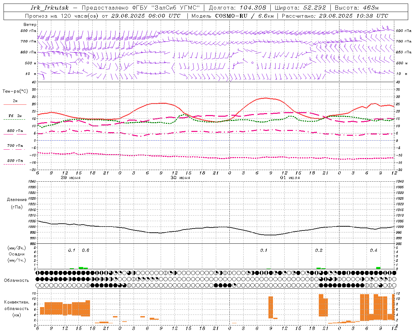Click the date label 29 июня
Screen dimensions: 413x331
pos(71,178)
